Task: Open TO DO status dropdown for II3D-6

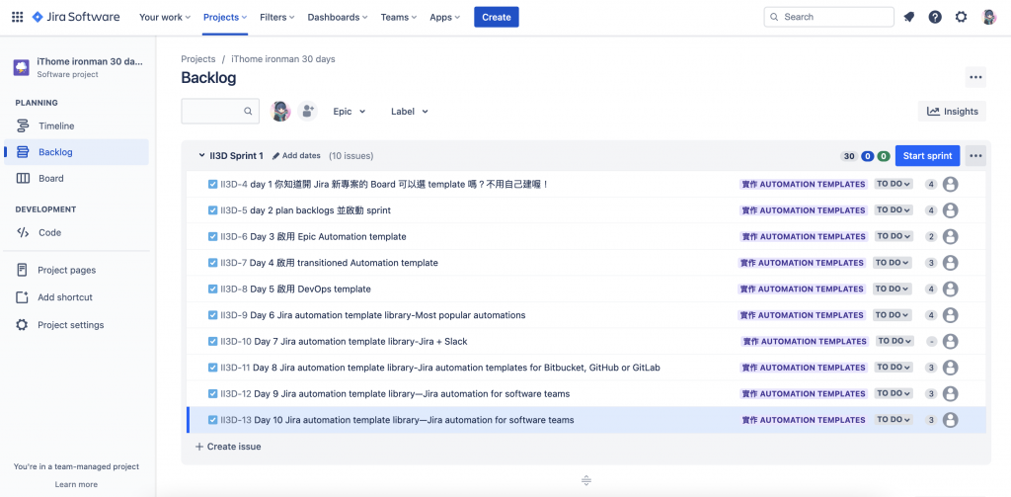Action: coord(893,236)
